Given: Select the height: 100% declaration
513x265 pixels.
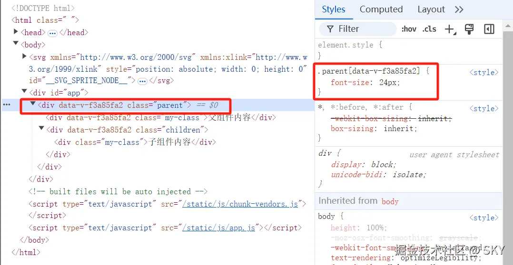Looking at the screenshot, I should (359, 227).
